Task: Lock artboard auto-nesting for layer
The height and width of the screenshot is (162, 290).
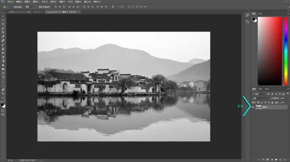Action: [x=269, y=102]
